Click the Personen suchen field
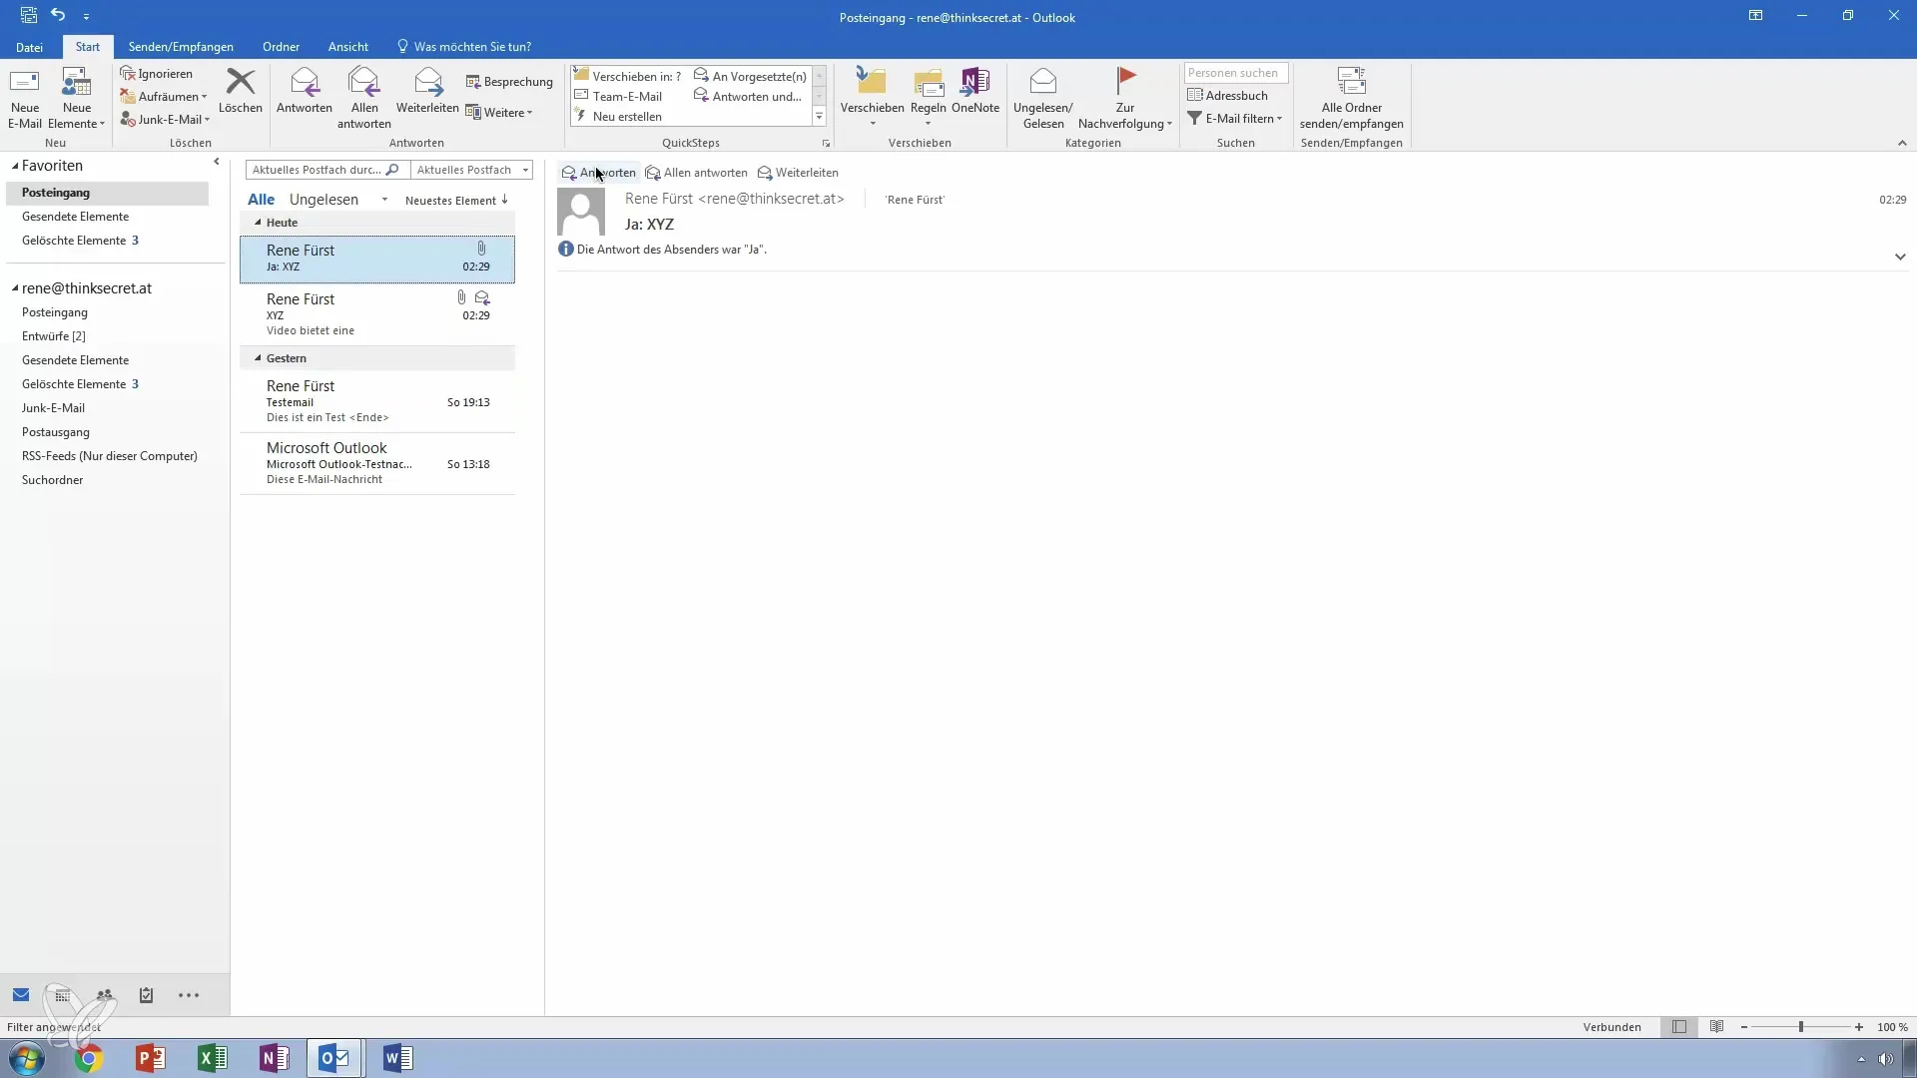The height and width of the screenshot is (1078, 1917). [x=1234, y=73]
